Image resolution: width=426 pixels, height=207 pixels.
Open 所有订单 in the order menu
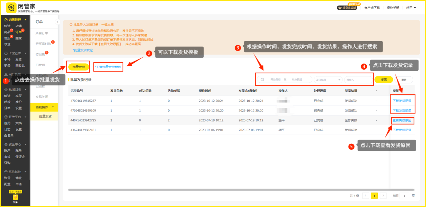(42, 33)
